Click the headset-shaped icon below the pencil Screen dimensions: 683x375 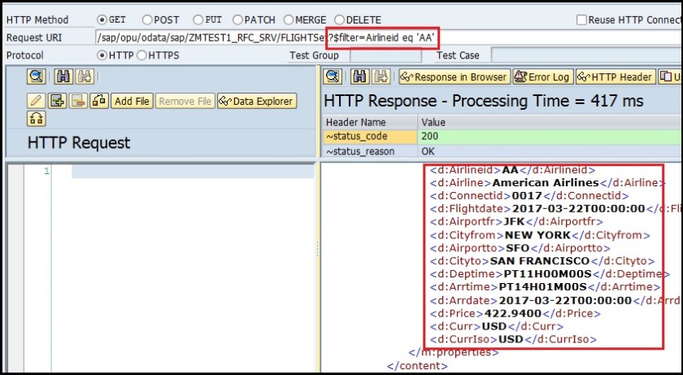pos(36,119)
